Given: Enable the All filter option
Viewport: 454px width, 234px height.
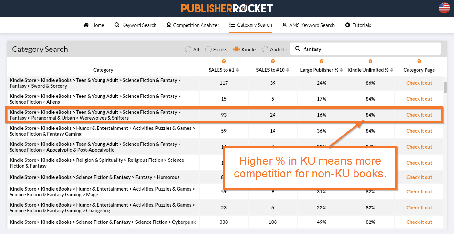Looking at the screenshot, I should 188,49.
